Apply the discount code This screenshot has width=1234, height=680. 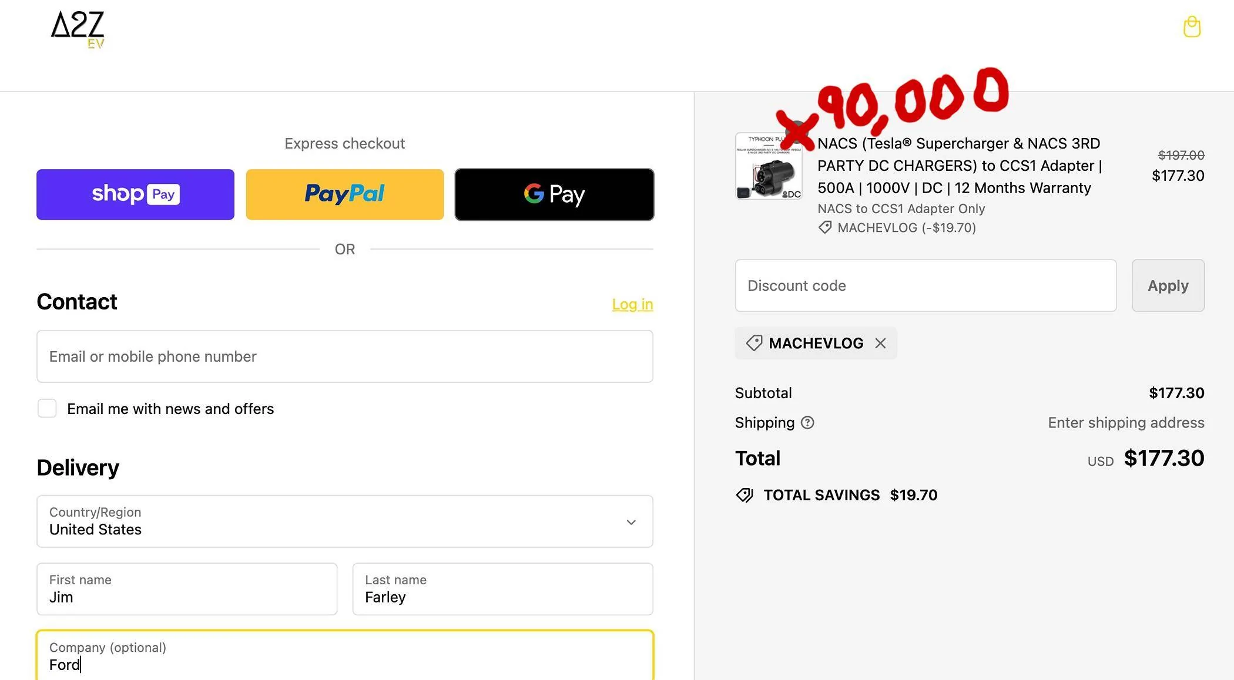pos(1168,285)
